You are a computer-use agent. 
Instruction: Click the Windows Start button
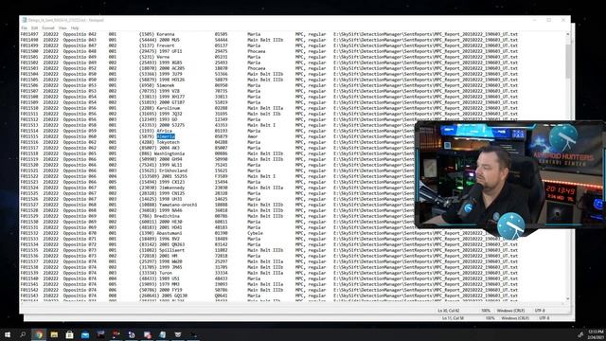(x=8, y=334)
